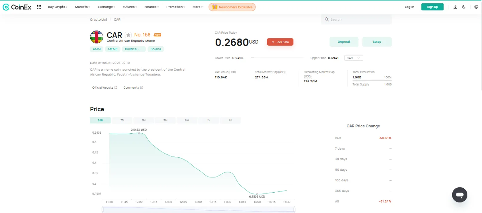This screenshot has height=213, width=482.
Task: Click the Solana tag
Action: pyautogui.click(x=156, y=49)
